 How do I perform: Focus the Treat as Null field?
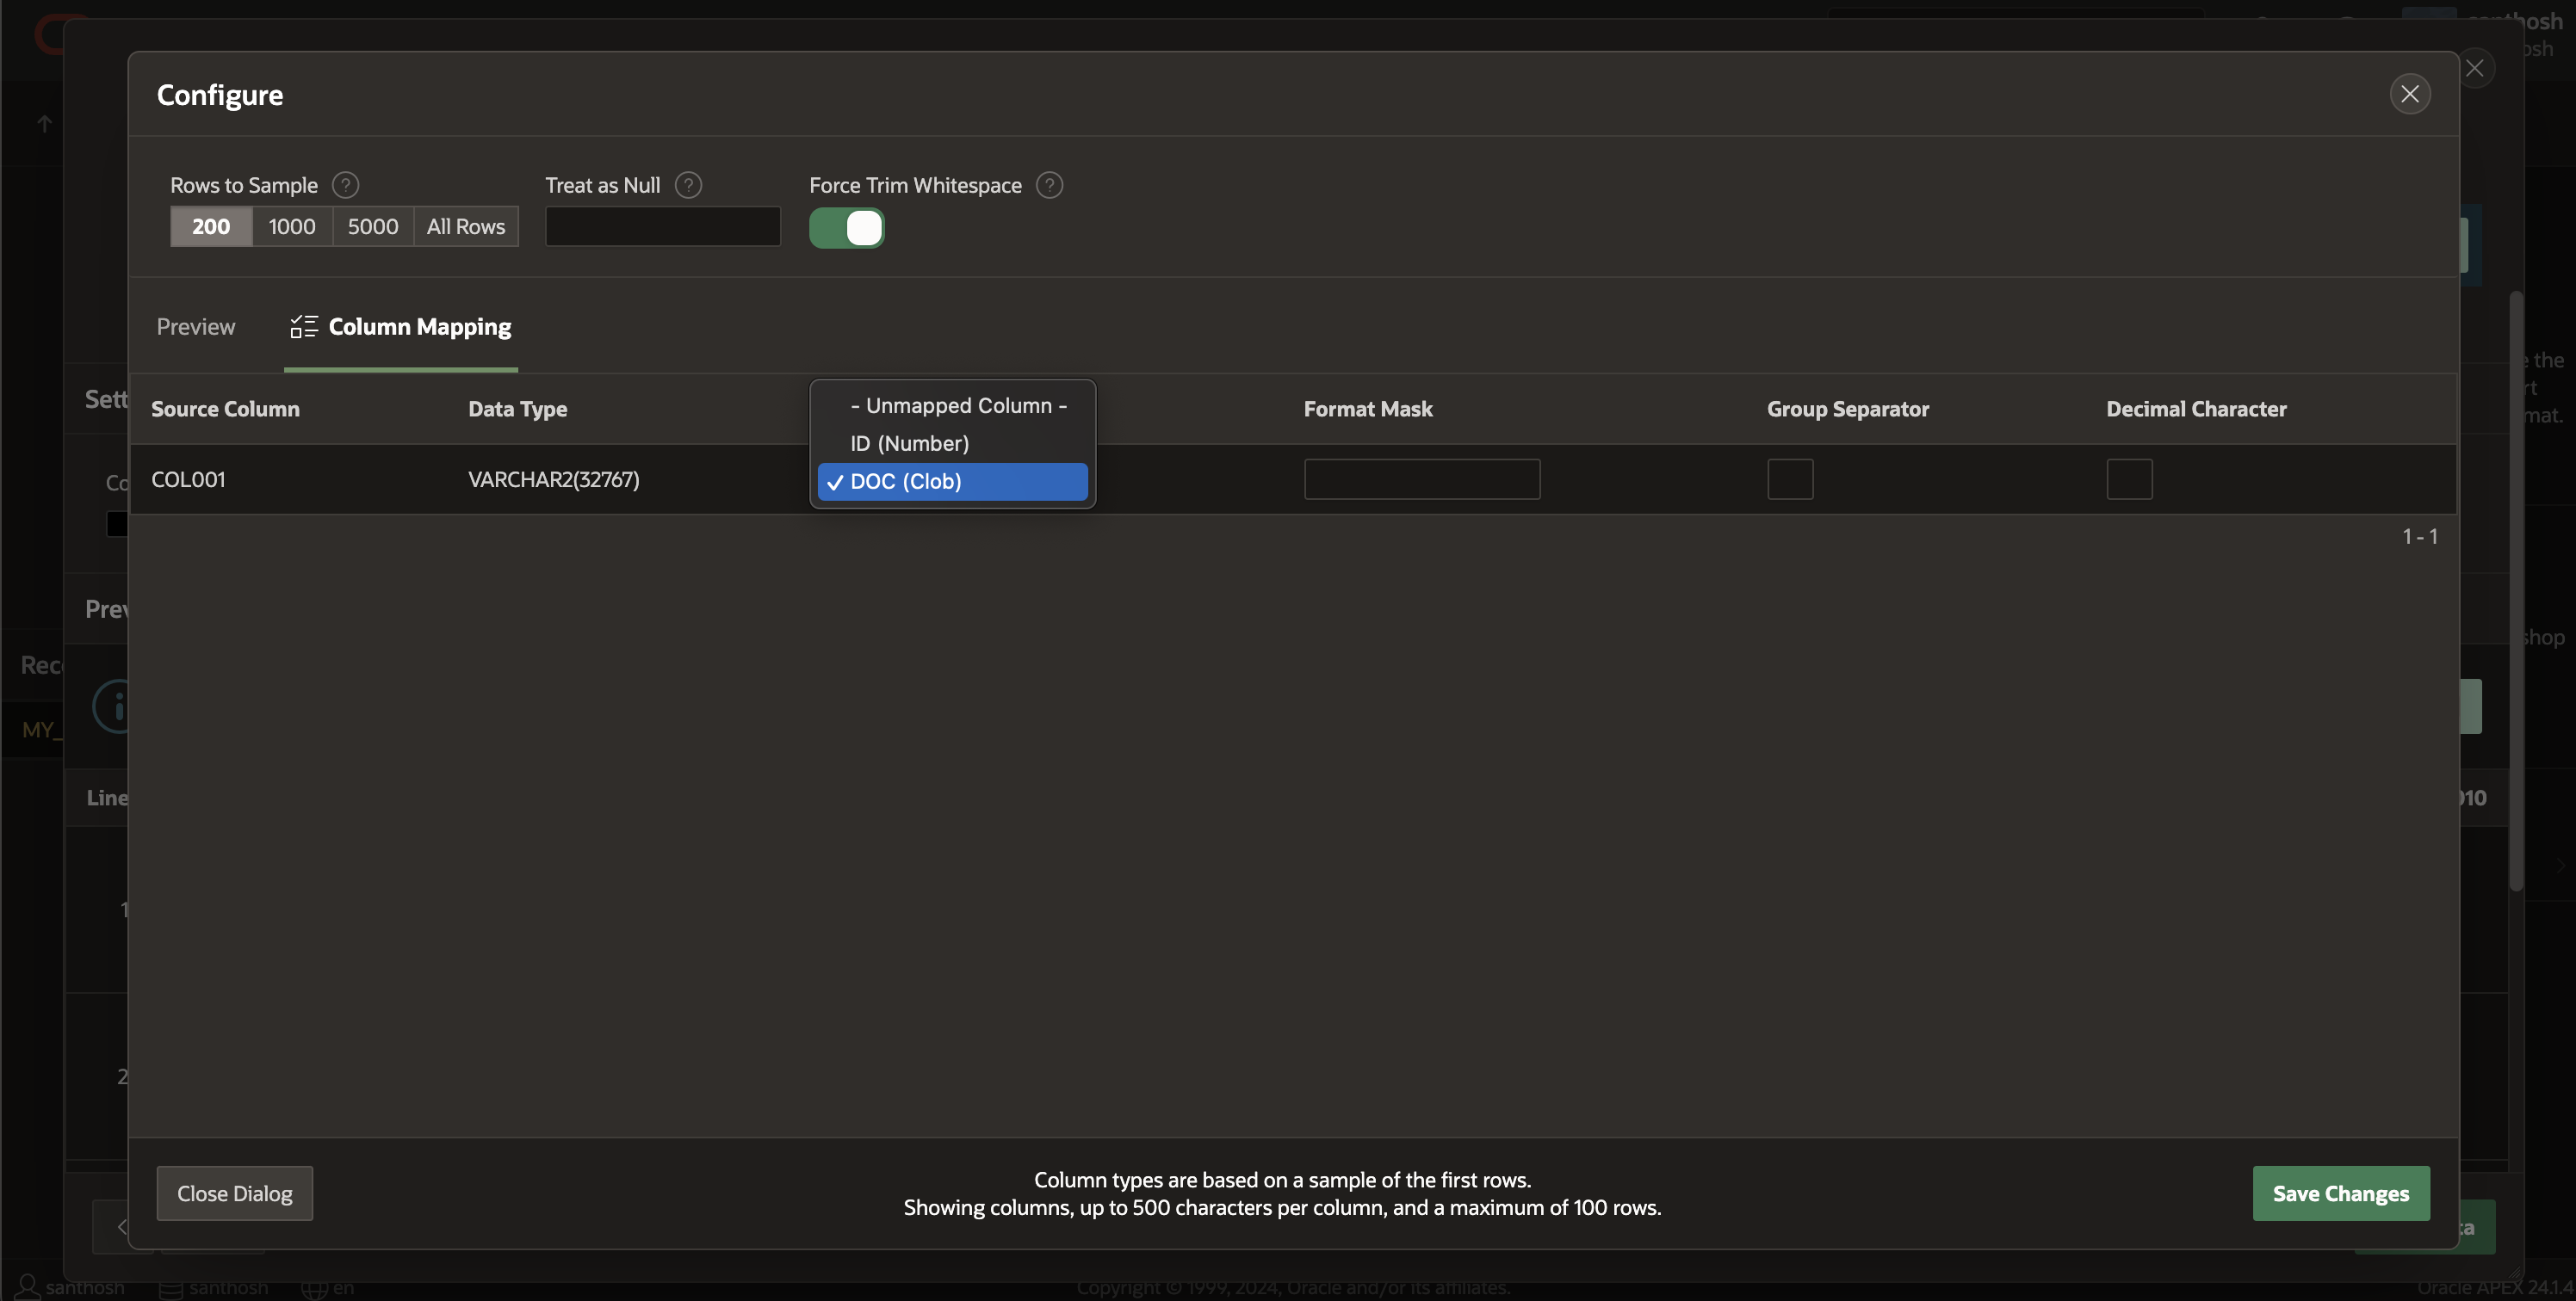click(662, 227)
